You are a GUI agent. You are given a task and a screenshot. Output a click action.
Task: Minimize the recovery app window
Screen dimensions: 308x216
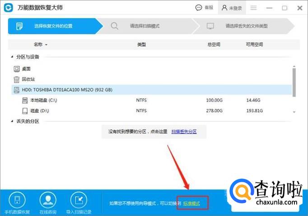tap(269, 8)
